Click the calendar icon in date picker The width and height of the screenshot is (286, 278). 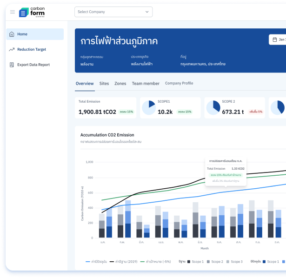point(275,40)
